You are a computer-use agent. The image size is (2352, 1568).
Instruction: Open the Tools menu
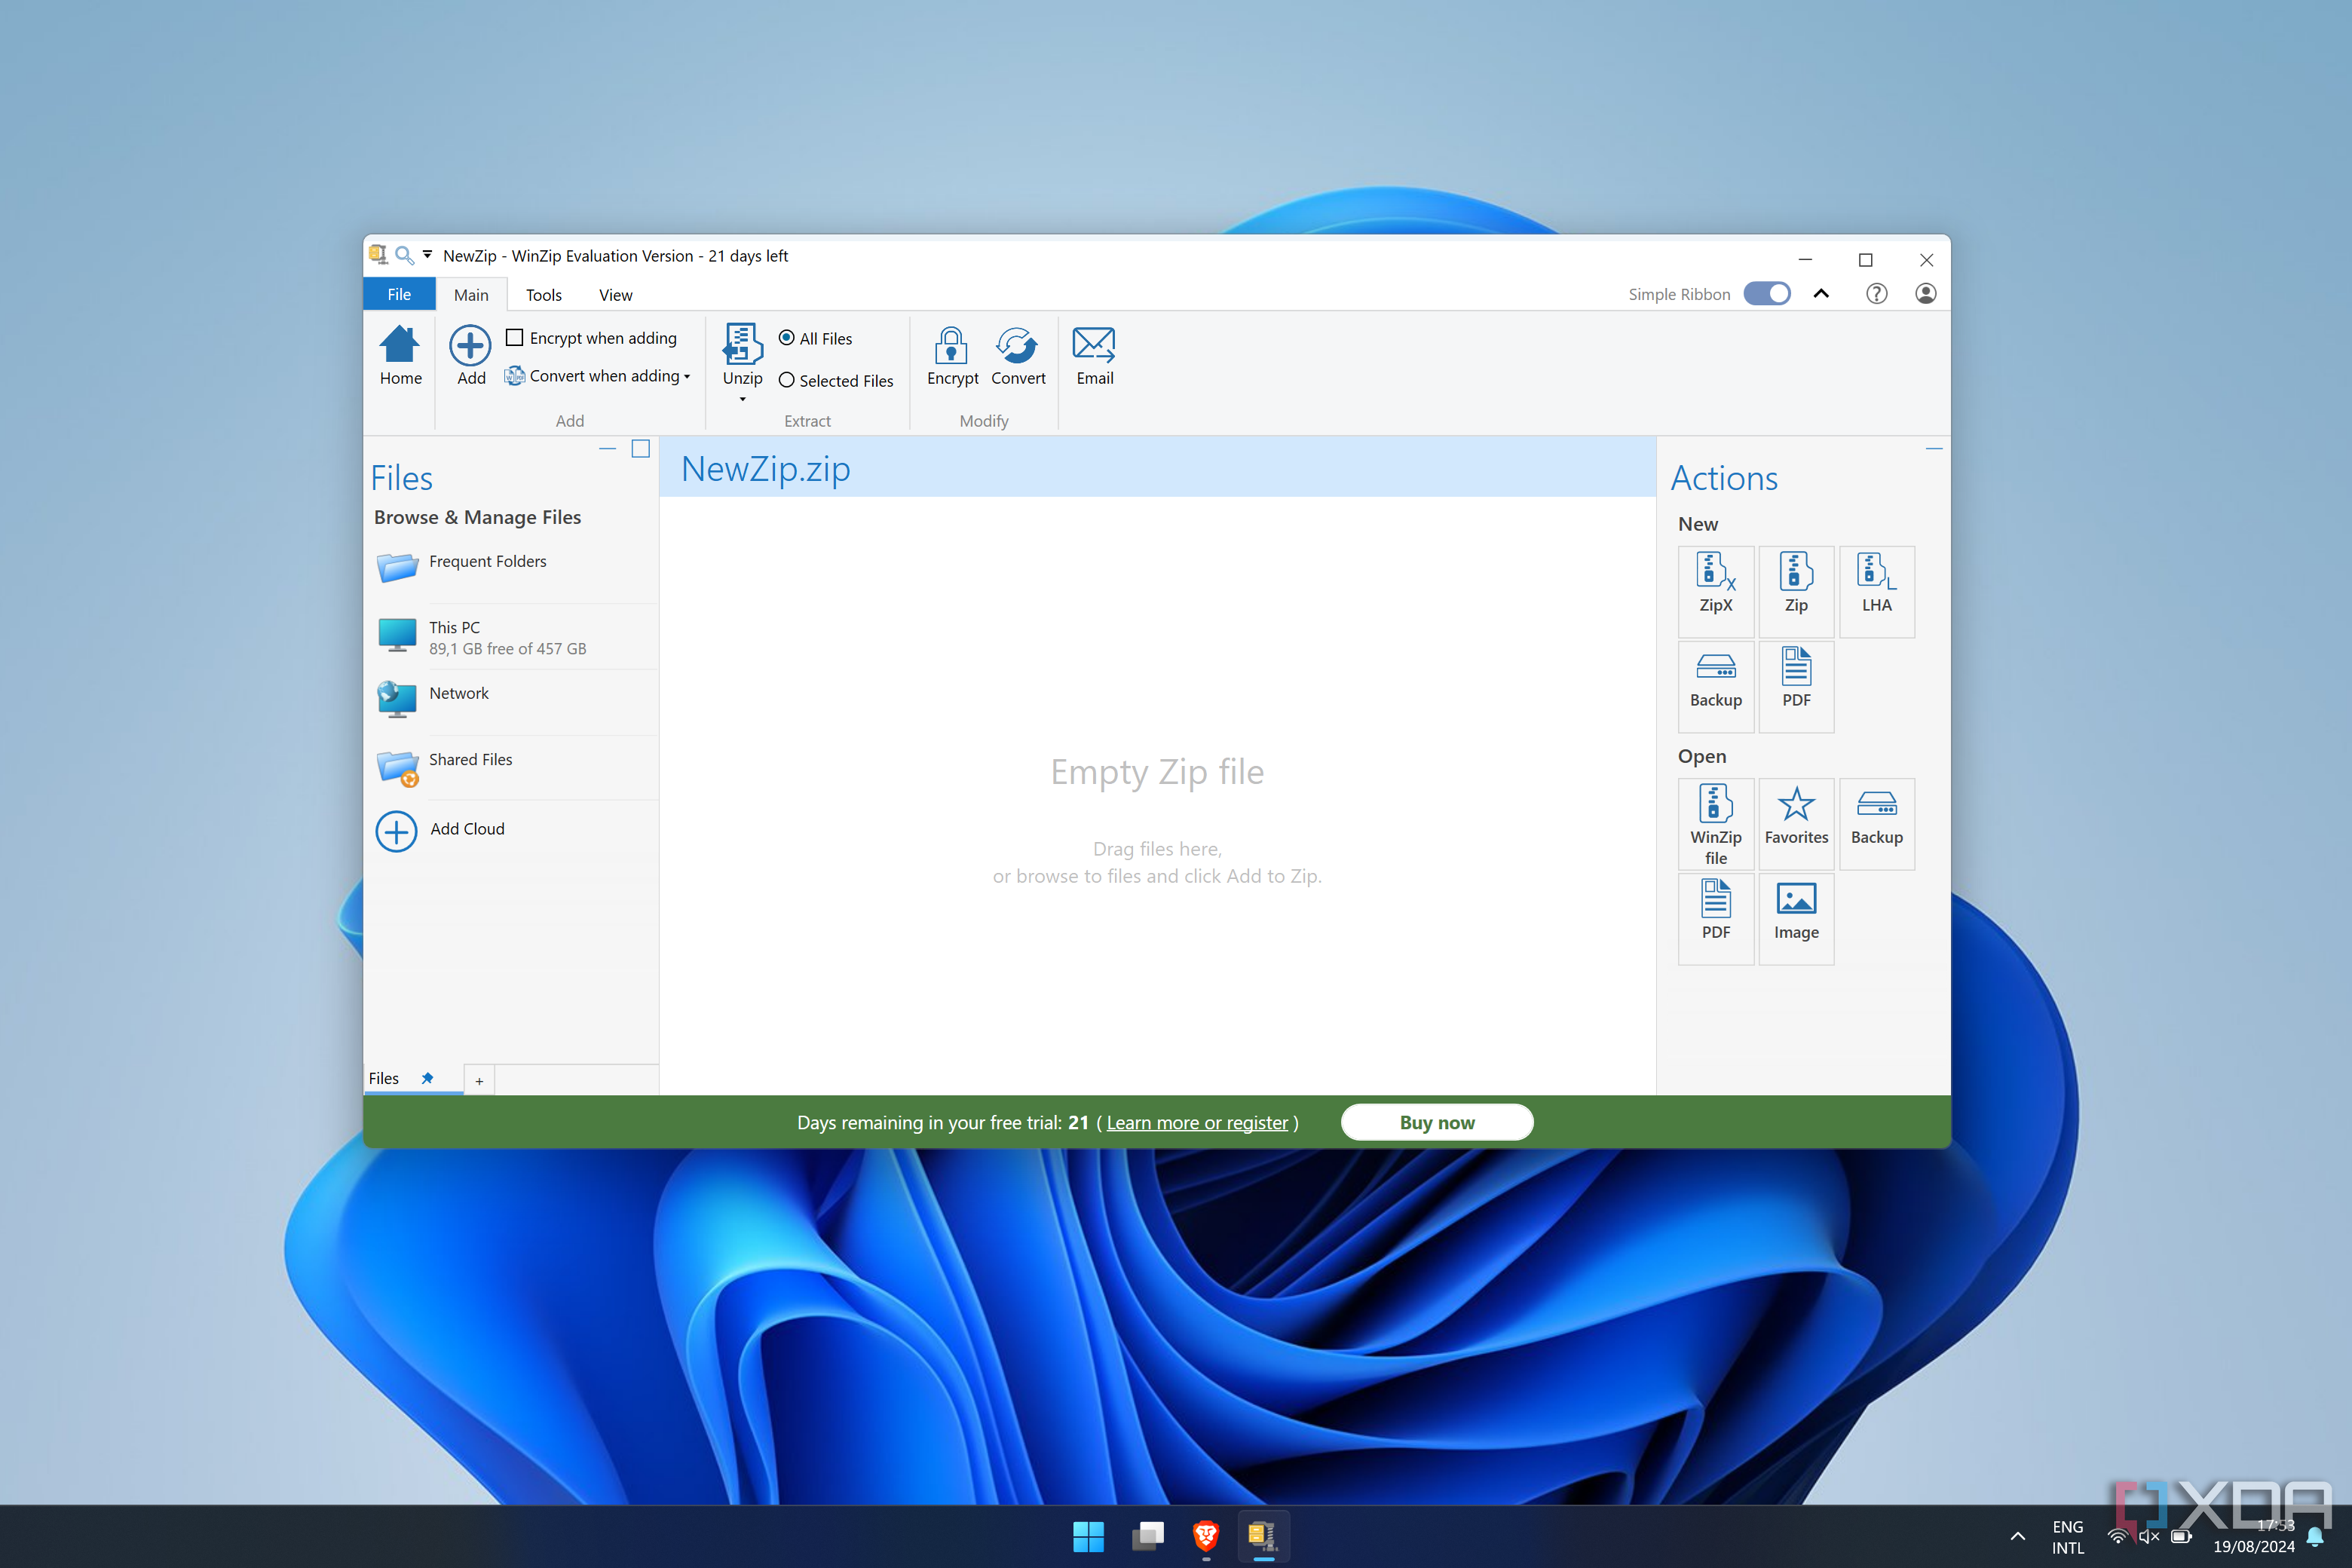pos(544,294)
